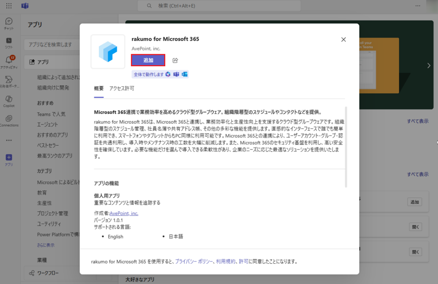Open the プライバシー ポリシー link
438x284 pixels.
click(194, 262)
